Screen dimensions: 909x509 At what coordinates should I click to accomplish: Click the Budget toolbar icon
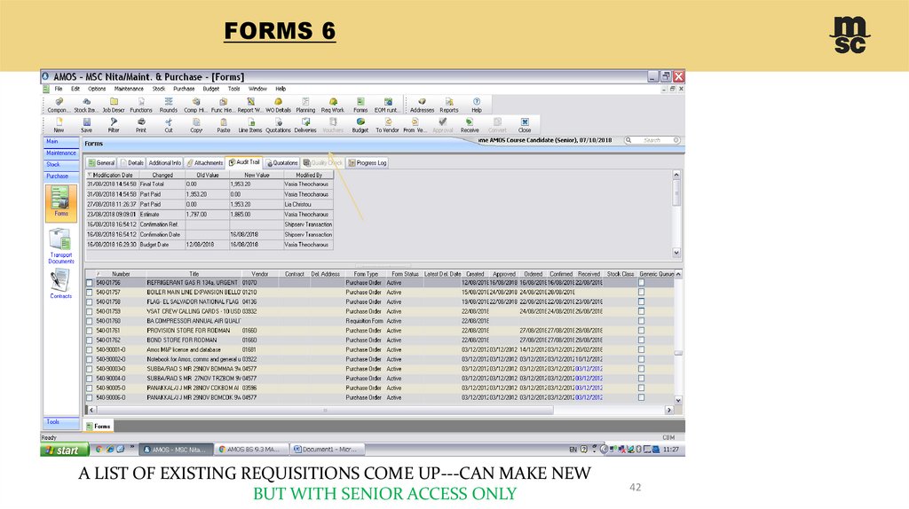[360, 125]
